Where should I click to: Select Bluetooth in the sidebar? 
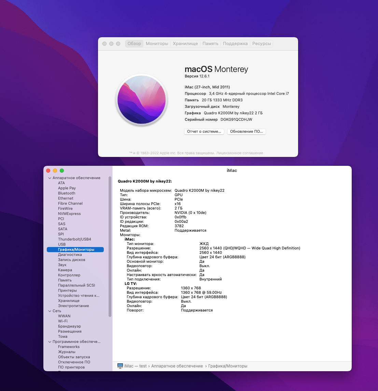(67, 193)
